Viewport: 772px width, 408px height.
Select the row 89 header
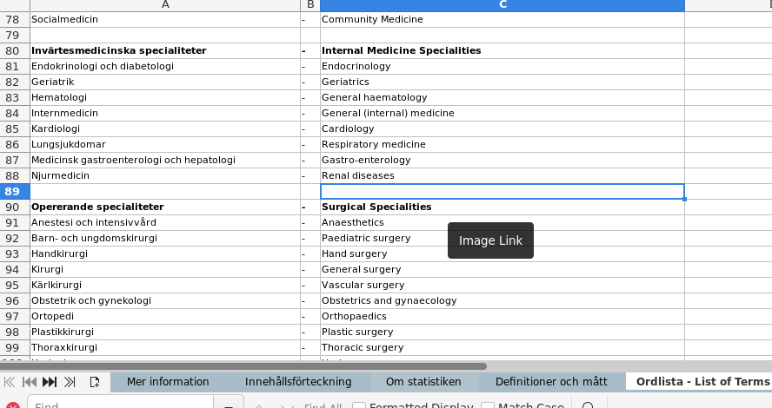click(x=14, y=191)
